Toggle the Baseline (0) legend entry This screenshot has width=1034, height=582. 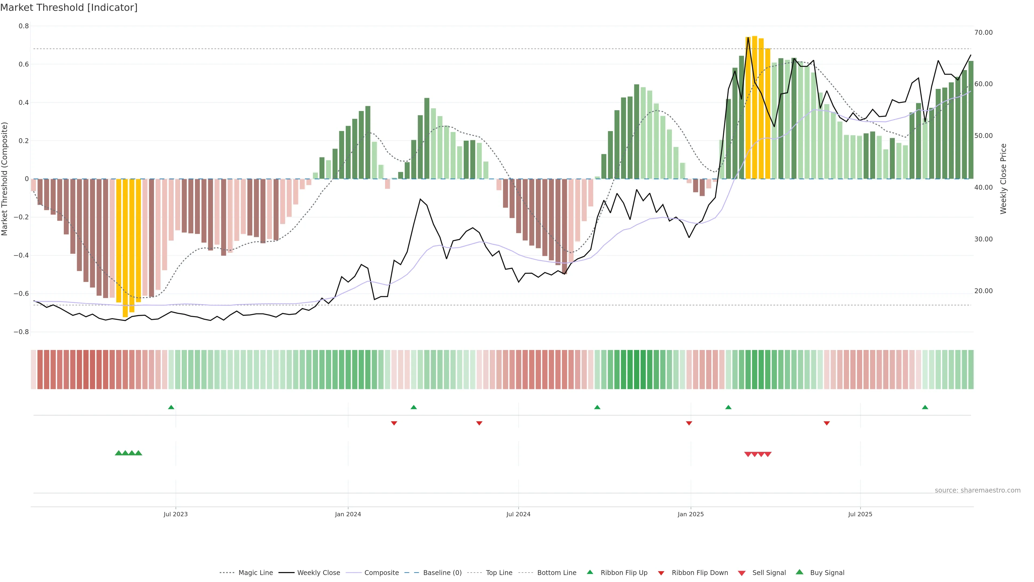click(x=442, y=573)
